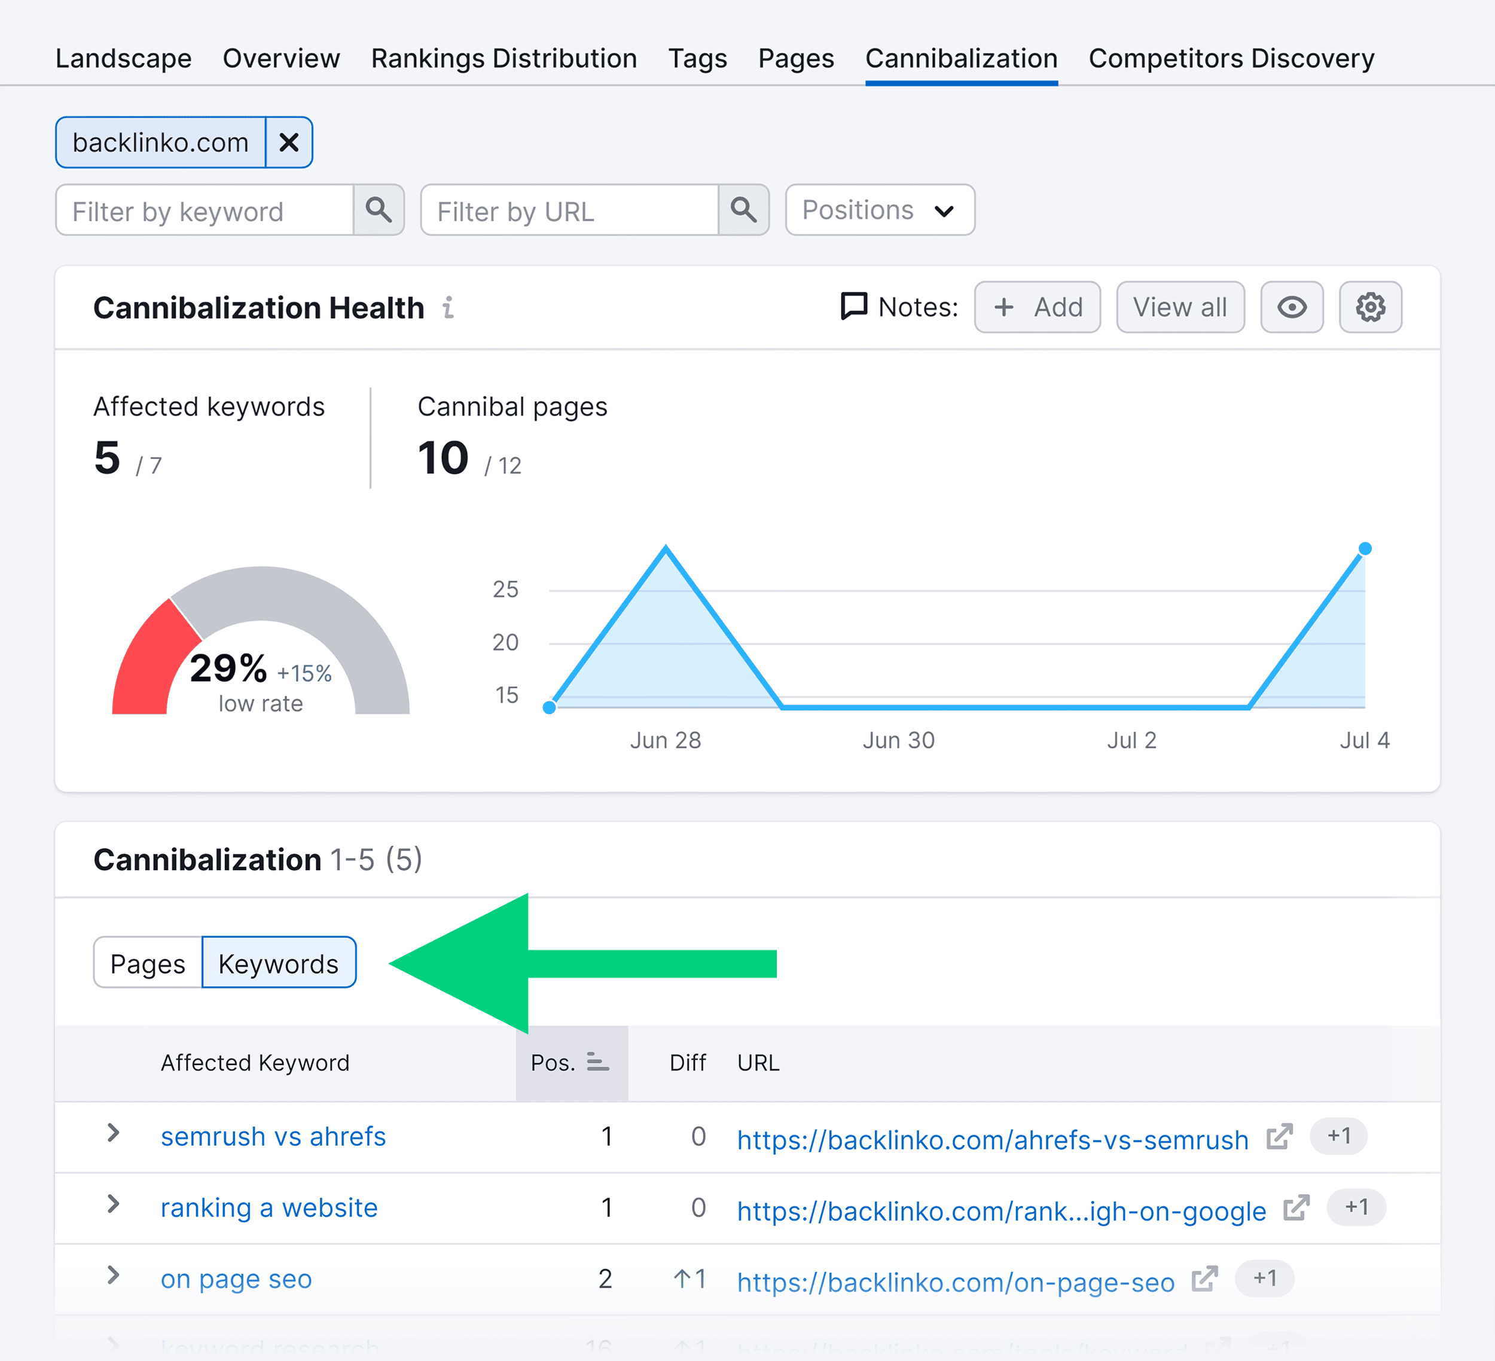Screen dimensions: 1495x1361
Task: Click the 29% cannibalization rate gauge
Action: point(260,642)
